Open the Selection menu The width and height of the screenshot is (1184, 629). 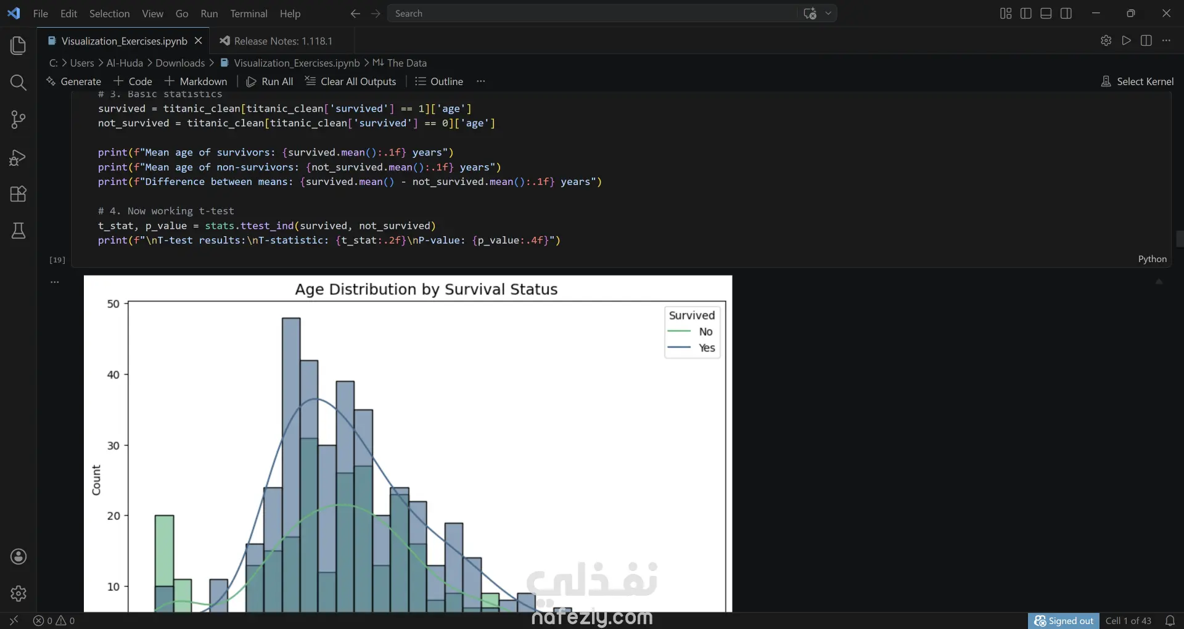109,14
